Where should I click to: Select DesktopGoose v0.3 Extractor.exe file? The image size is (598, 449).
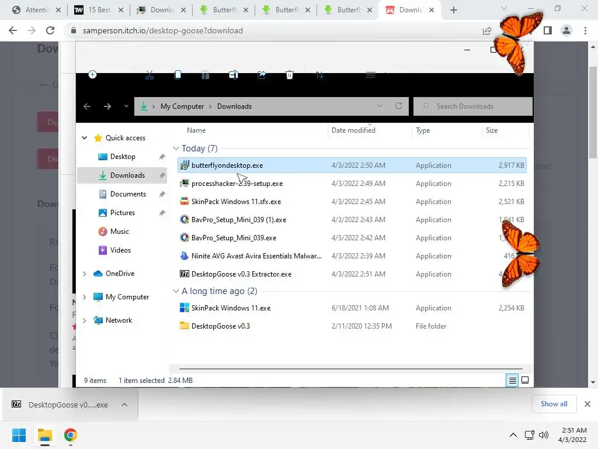click(x=352, y=274)
